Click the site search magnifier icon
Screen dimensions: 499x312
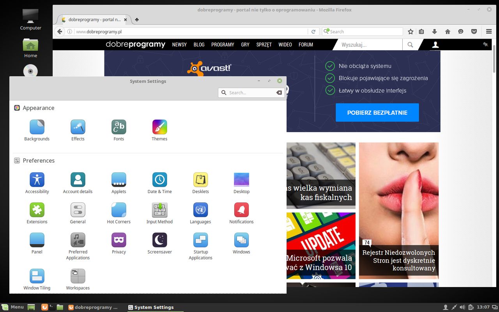[x=410, y=45]
